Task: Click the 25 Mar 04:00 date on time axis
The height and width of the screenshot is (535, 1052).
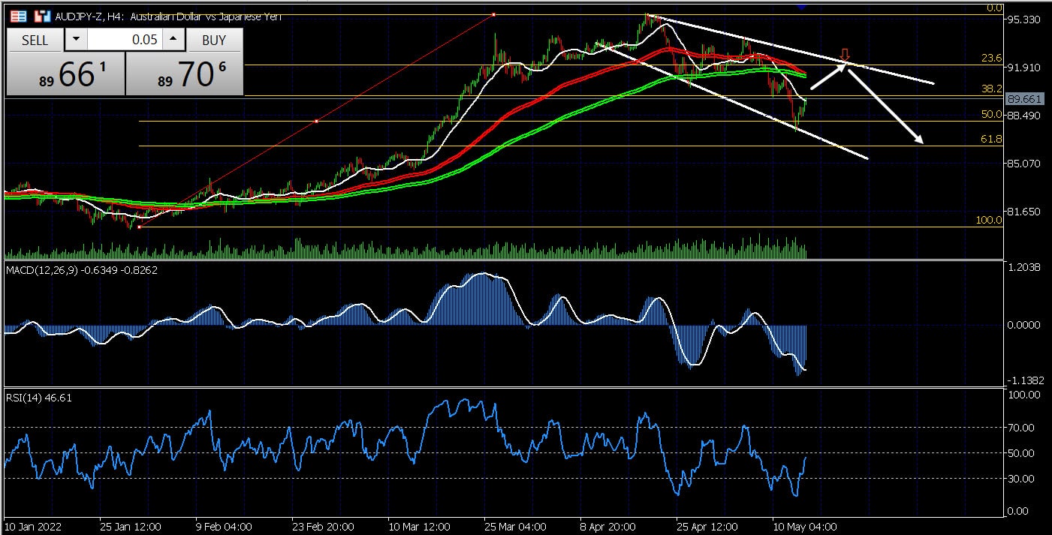Action: (514, 526)
